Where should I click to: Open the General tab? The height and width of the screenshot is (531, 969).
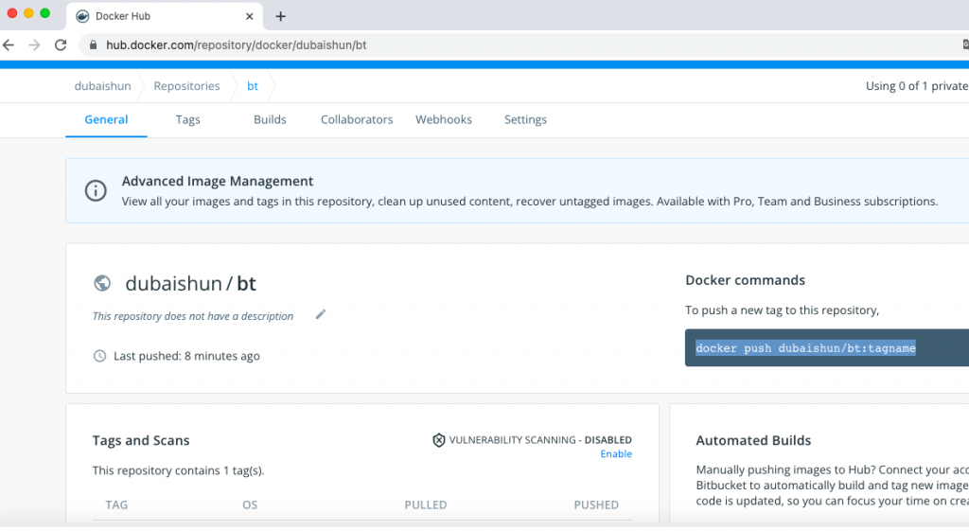tap(106, 119)
